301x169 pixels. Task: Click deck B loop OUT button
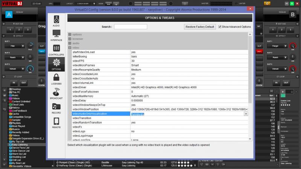pos(286,83)
